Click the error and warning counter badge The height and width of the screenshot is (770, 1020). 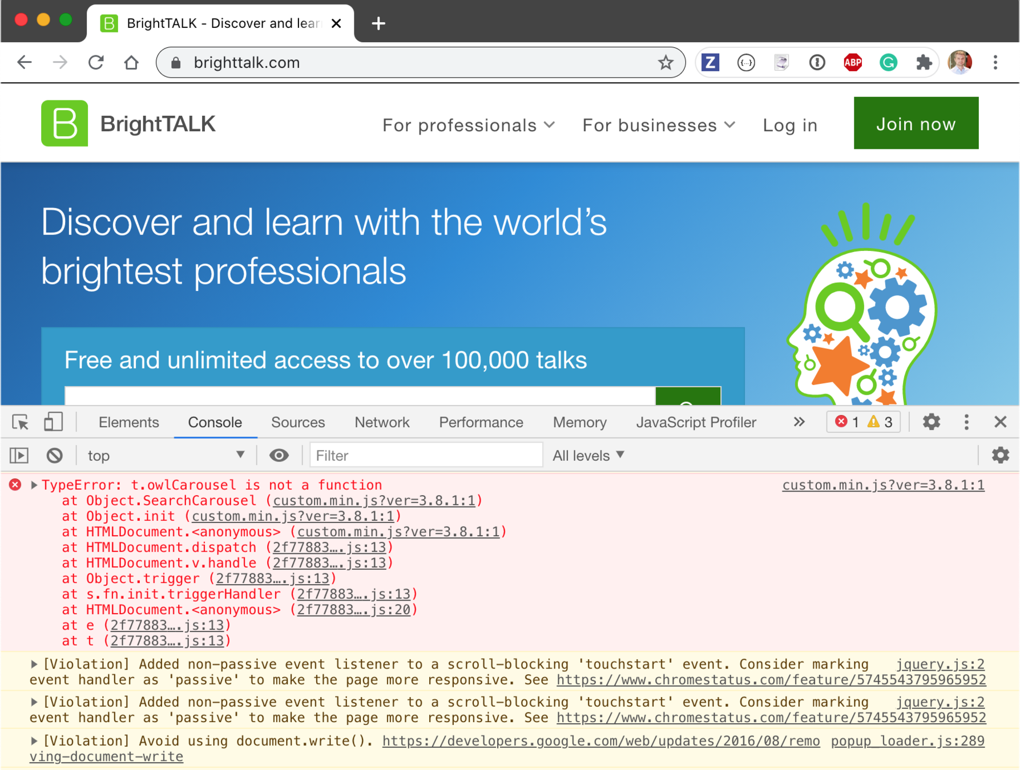(863, 422)
